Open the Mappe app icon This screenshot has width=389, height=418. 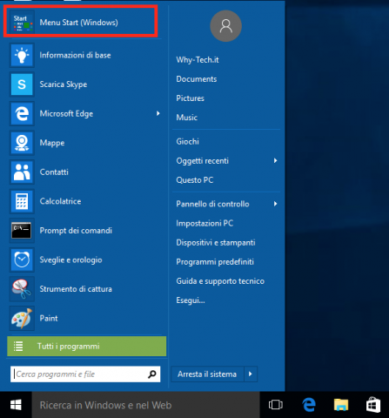(x=22, y=143)
